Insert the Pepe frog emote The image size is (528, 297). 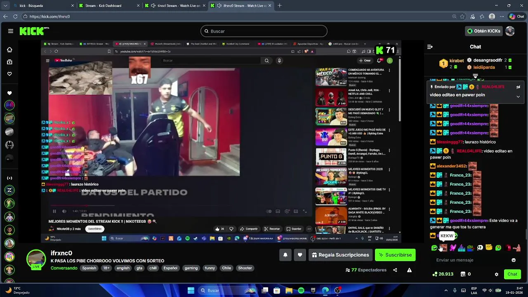[471, 248]
